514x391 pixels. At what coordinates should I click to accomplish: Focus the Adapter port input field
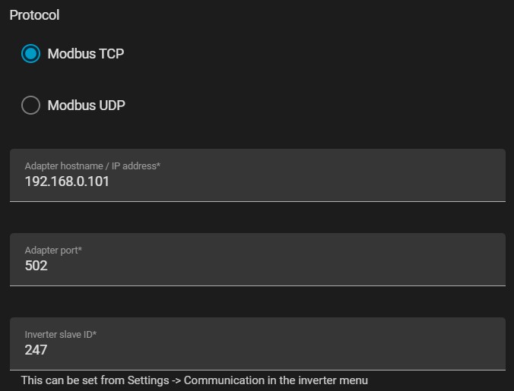point(258,260)
